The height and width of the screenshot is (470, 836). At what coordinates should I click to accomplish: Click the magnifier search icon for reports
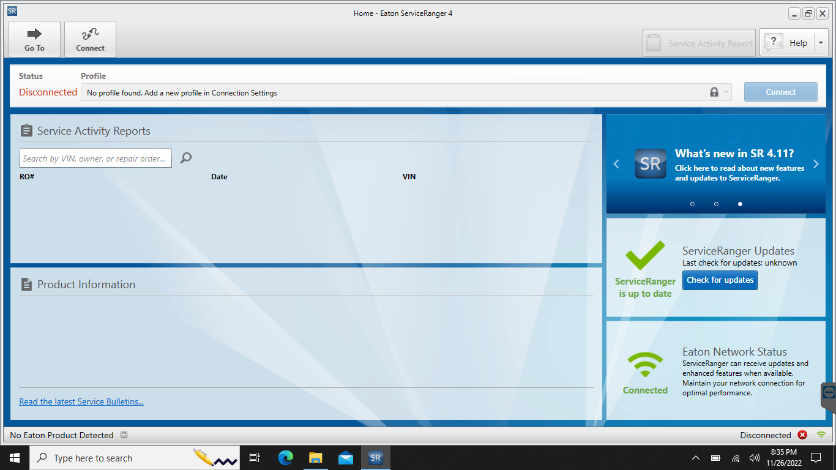[x=186, y=158]
